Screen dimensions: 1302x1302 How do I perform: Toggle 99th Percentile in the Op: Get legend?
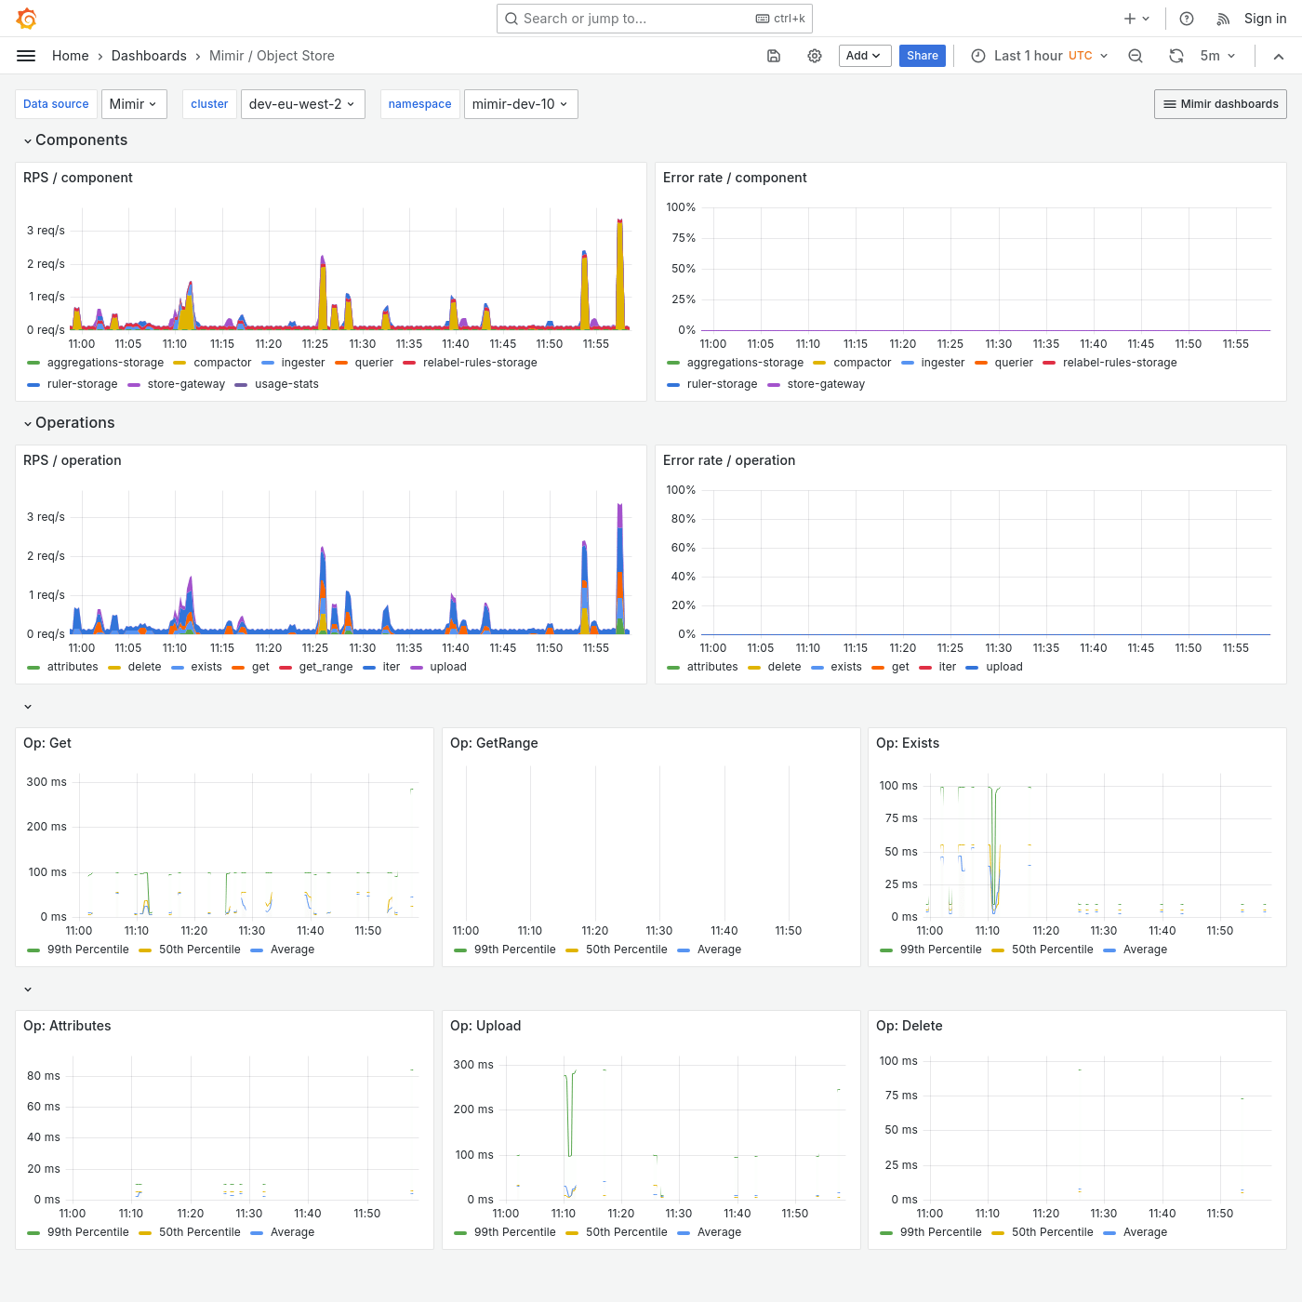point(87,950)
